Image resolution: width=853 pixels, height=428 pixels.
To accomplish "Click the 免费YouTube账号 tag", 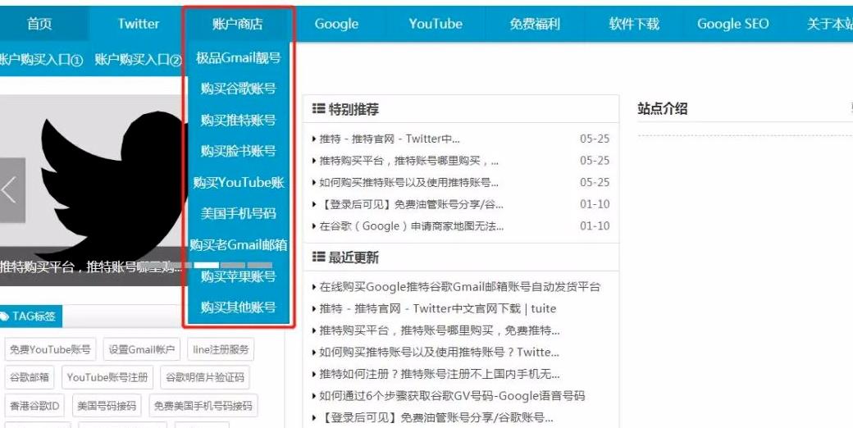I will [x=50, y=349].
